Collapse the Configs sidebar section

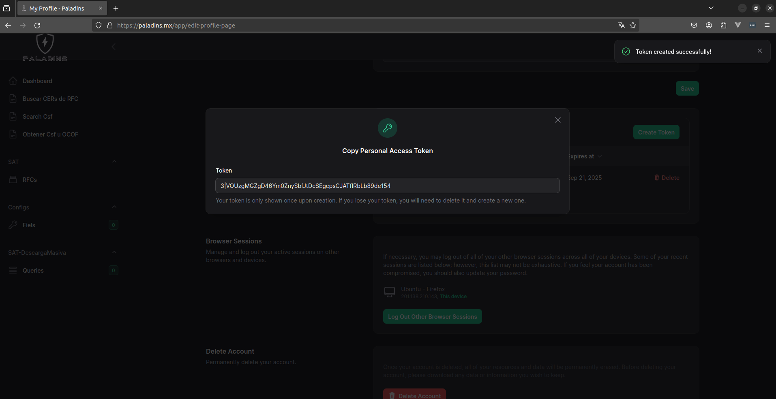114,207
